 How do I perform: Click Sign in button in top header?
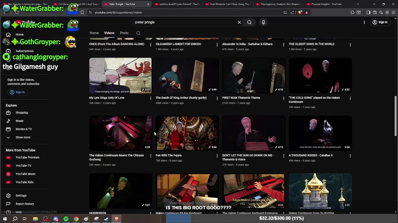[x=380, y=22]
